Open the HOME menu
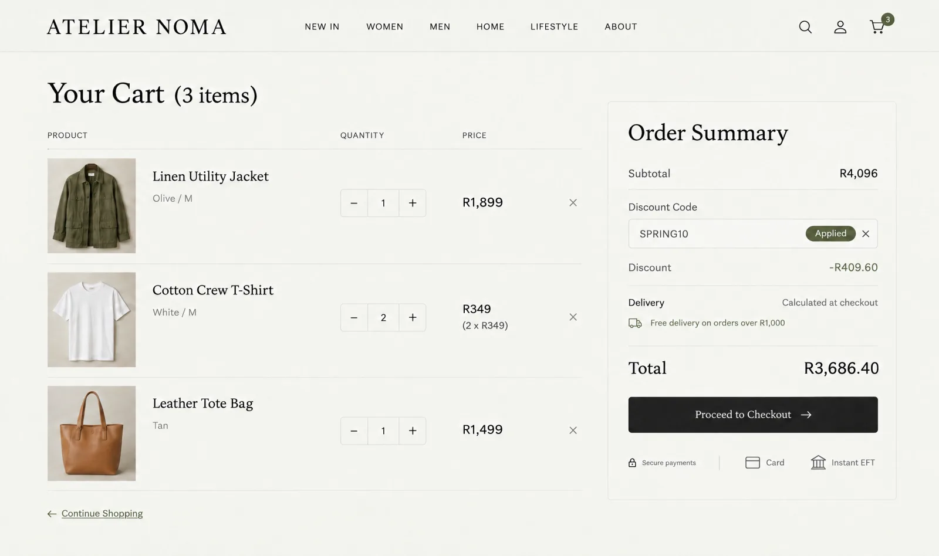 click(x=491, y=27)
